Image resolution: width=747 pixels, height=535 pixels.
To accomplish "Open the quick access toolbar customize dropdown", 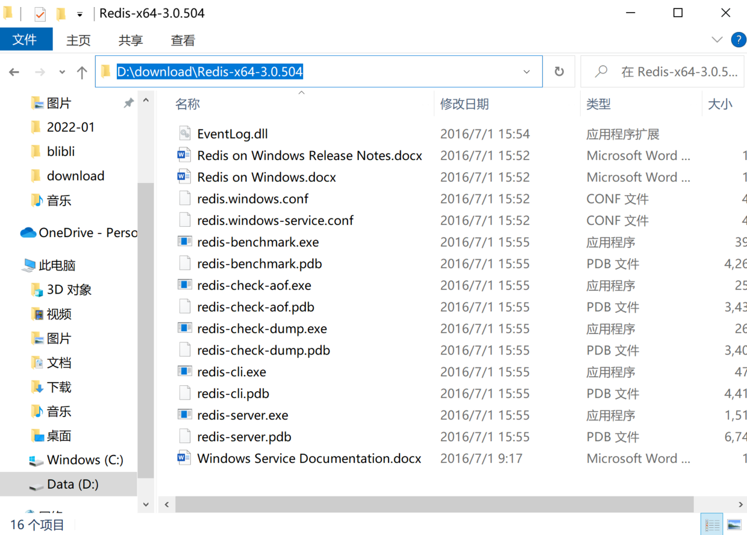I will (x=80, y=13).
